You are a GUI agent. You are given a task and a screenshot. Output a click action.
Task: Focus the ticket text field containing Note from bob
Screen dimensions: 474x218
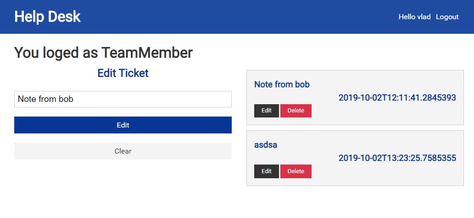(x=123, y=99)
